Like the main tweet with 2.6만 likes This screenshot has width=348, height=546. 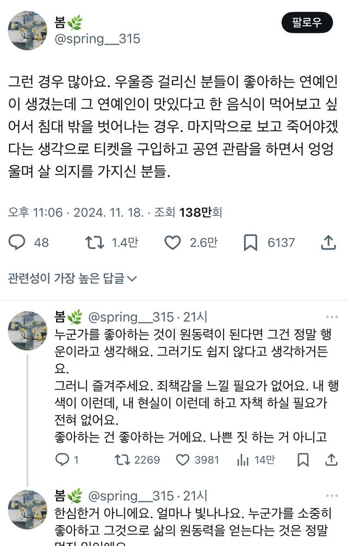click(x=172, y=243)
